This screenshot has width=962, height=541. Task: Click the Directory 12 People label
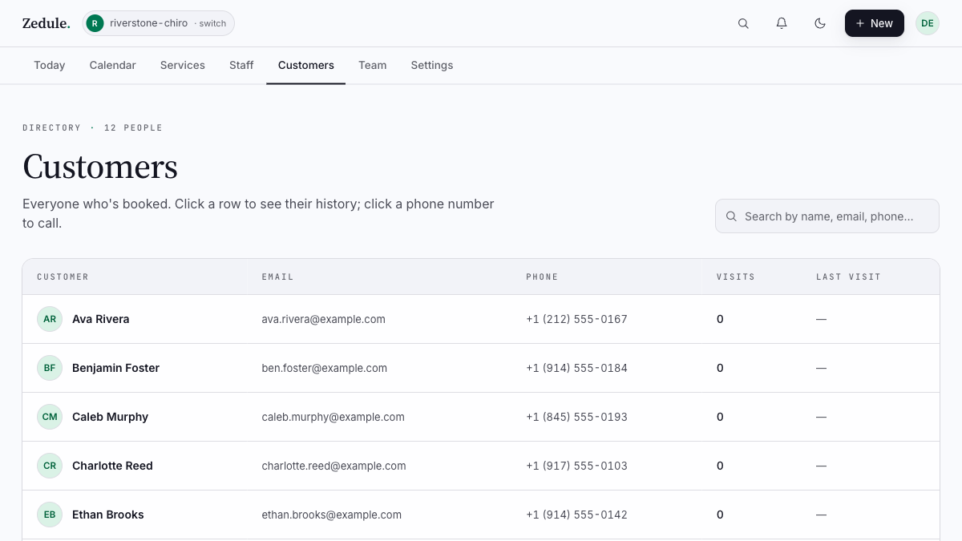tap(92, 127)
